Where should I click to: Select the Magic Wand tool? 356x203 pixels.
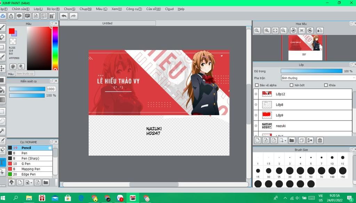click(2, 131)
